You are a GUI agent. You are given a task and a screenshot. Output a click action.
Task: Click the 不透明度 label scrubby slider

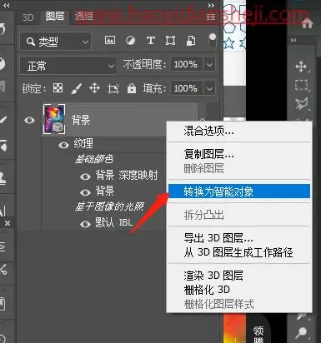click(x=144, y=65)
